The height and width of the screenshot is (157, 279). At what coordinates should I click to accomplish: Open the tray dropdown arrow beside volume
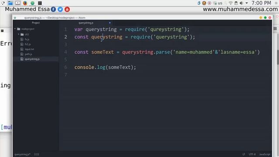[x=247, y=3]
